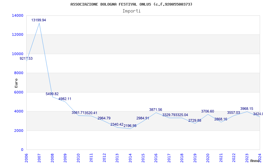Click year 2016 on x-axis
This screenshot has height=164, width=263.
click(156, 158)
